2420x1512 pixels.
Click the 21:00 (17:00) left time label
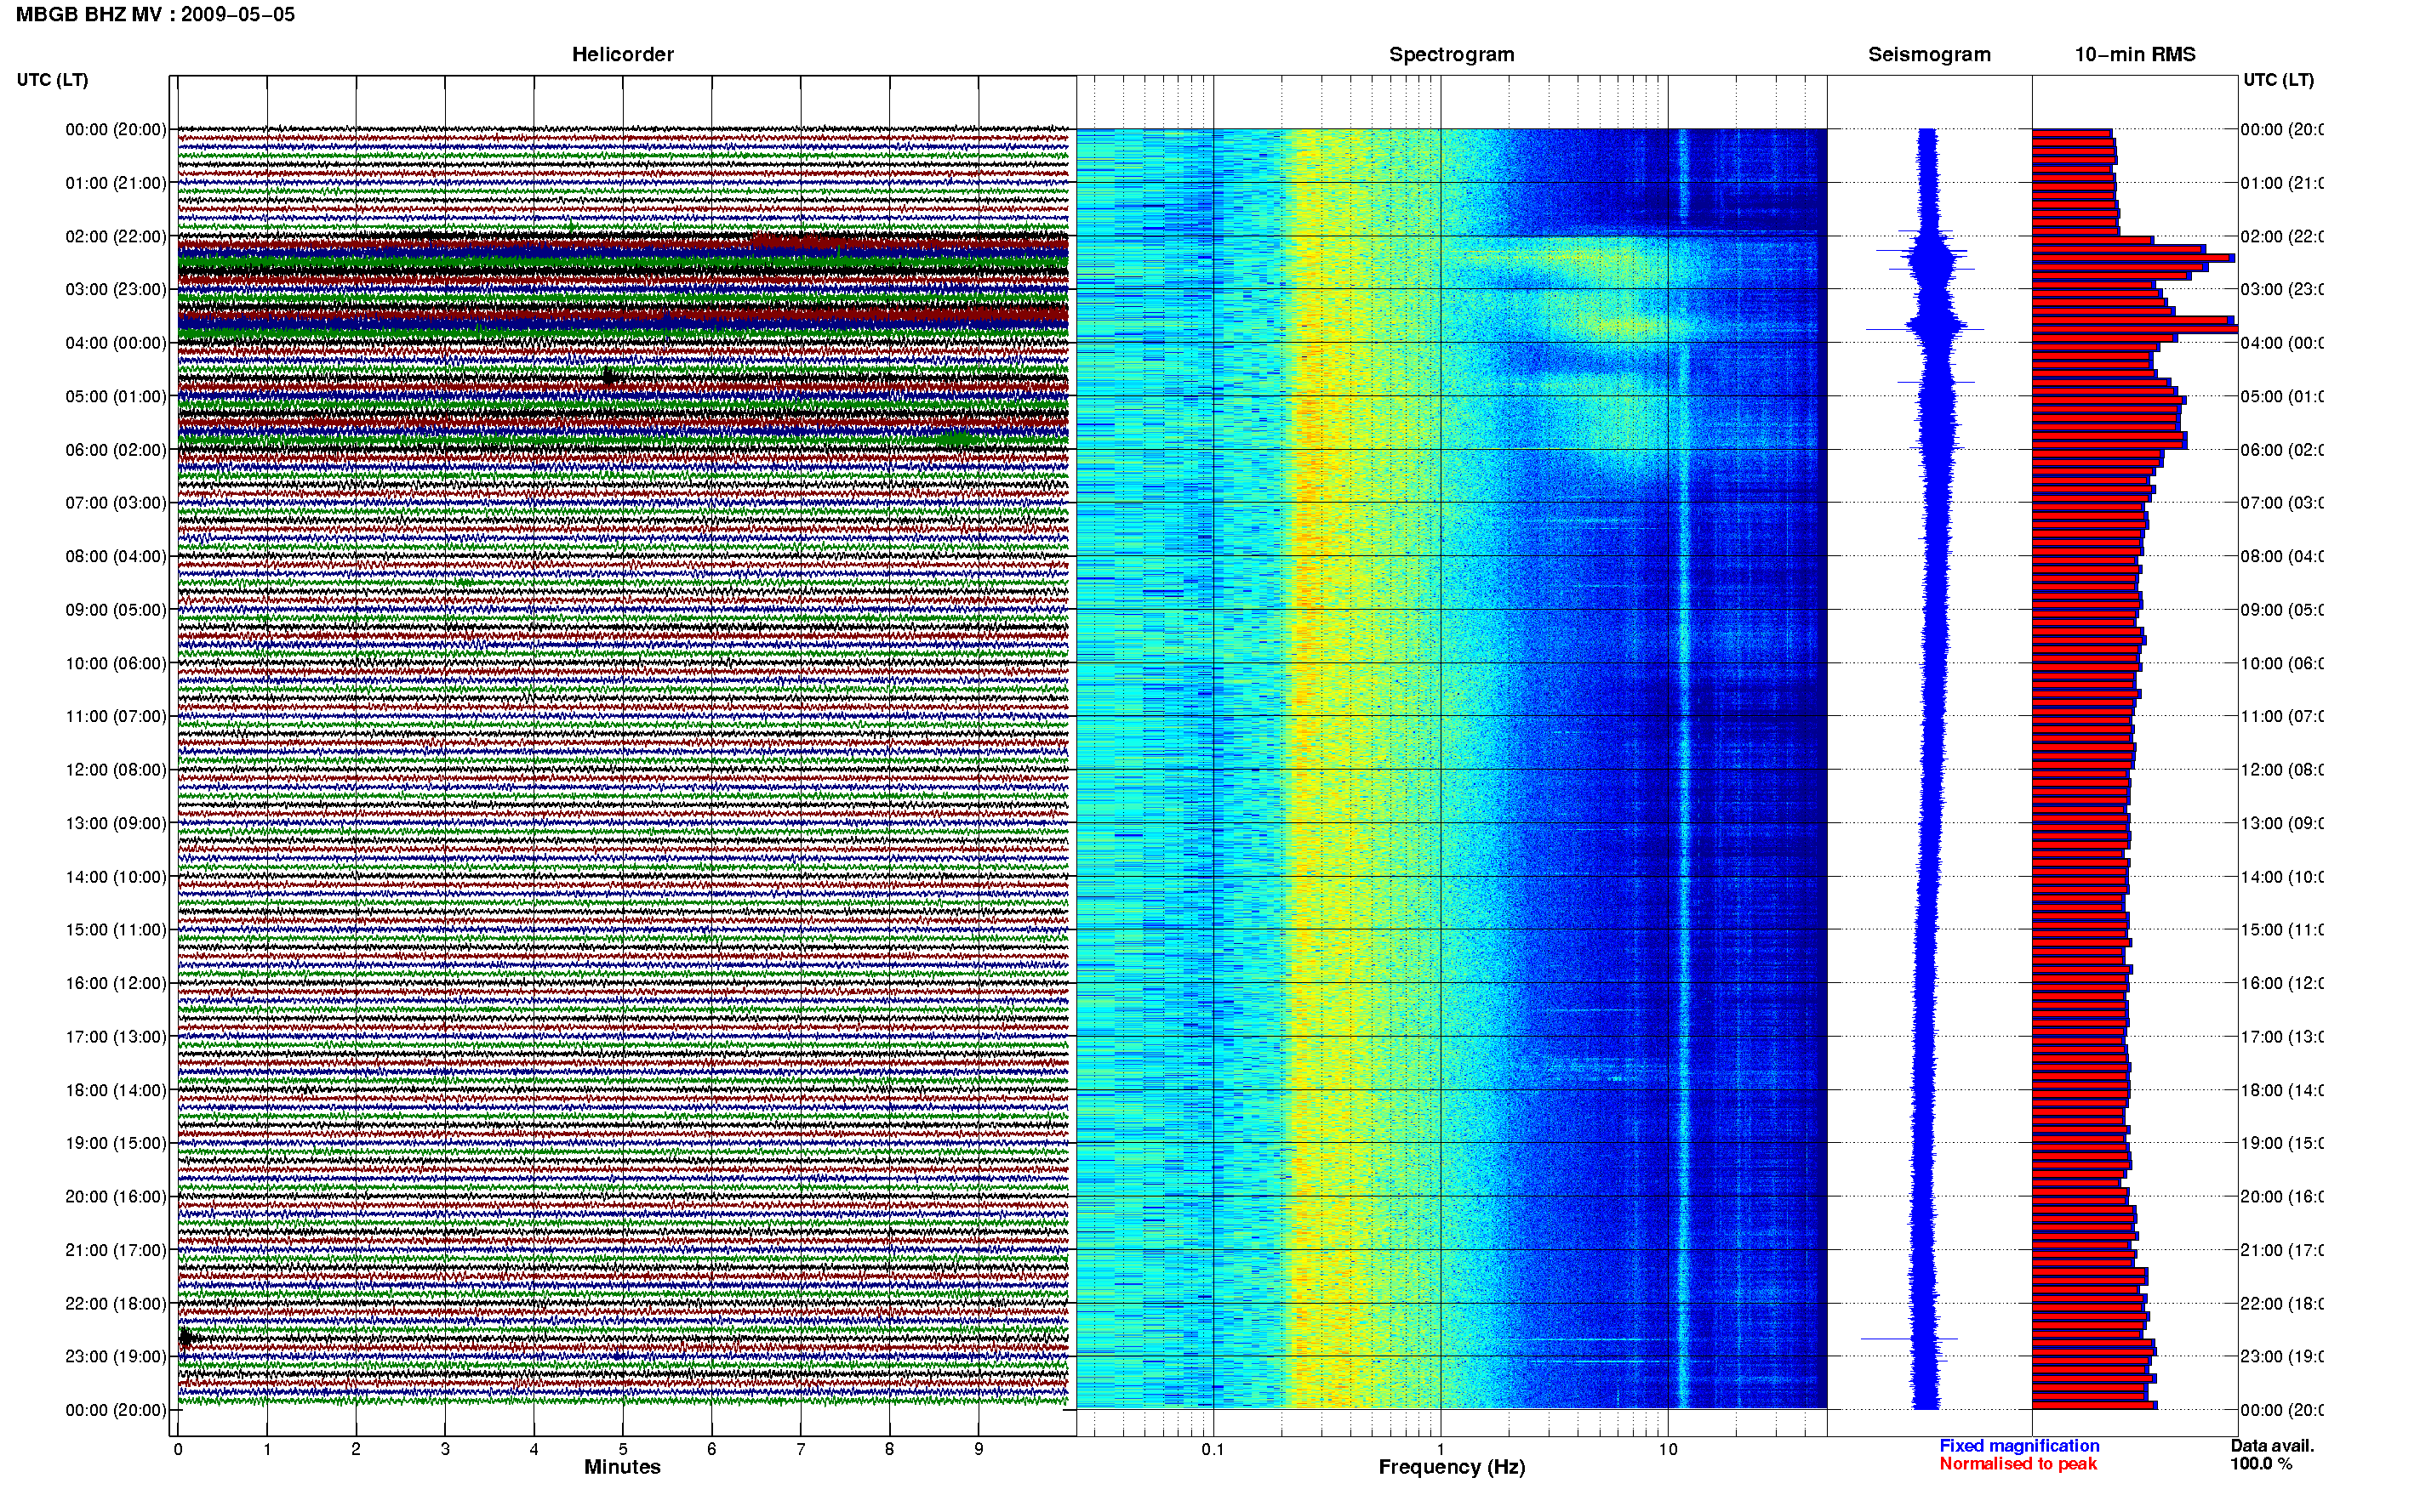click(x=116, y=1250)
